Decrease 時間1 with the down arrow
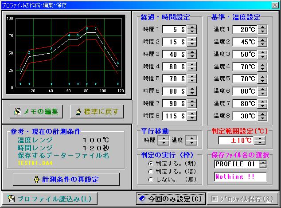Viewport: 281px width, 208px height. 192,31
